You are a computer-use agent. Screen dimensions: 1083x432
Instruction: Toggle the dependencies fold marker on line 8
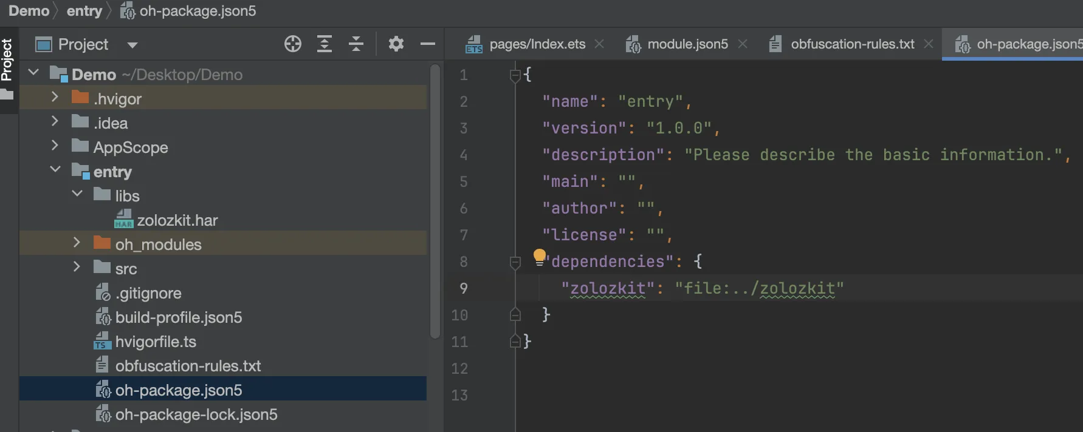pos(515,262)
